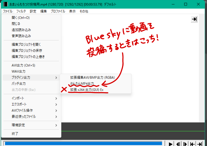This screenshot has height=146, width=207.
Task: Jump to the first frame
Action: pyautogui.click(x=192, y=144)
